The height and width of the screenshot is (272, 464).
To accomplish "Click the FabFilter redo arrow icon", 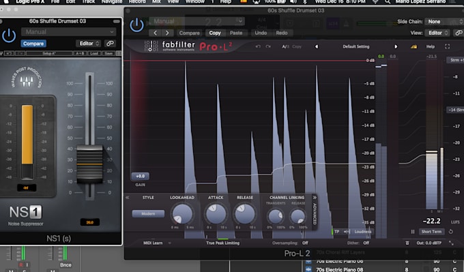I will point(268,46).
